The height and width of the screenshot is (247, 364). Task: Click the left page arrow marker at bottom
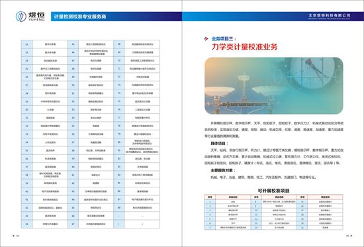(13, 236)
